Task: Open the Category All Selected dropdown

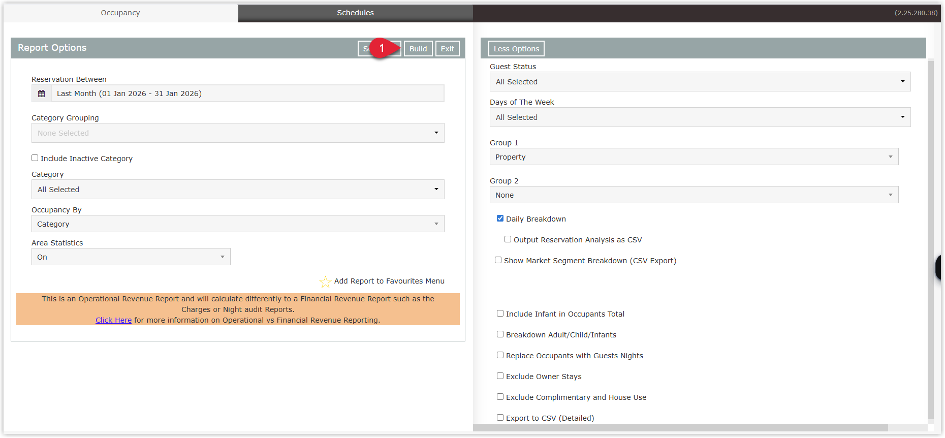Action: [x=238, y=190]
